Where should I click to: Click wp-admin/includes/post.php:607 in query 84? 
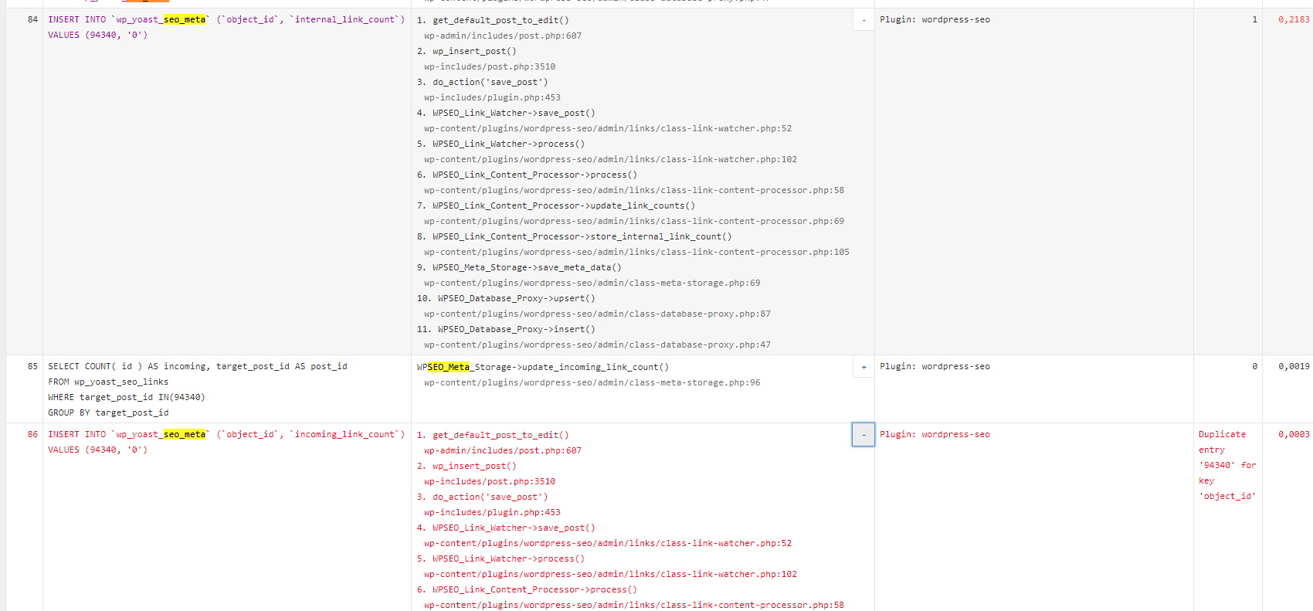pyautogui.click(x=503, y=36)
